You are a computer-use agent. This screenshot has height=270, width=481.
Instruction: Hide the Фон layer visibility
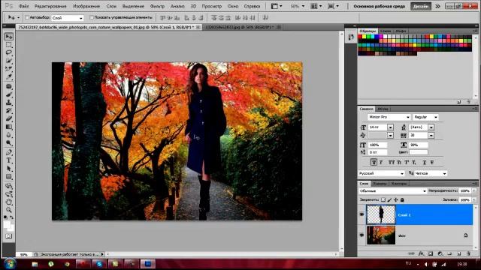(362, 235)
